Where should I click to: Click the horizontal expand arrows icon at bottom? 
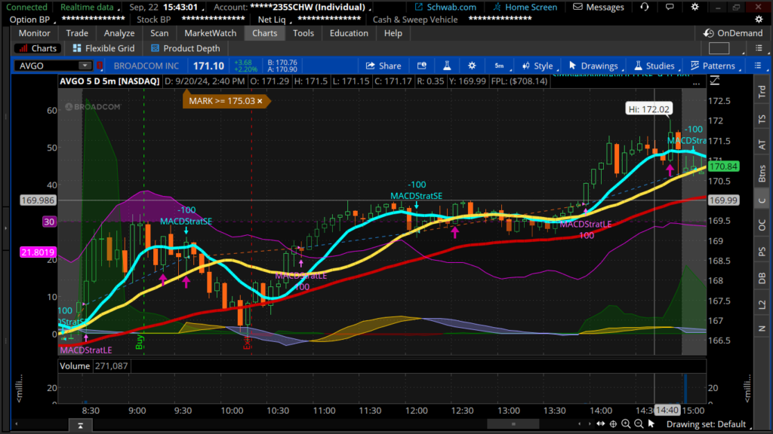point(600,423)
